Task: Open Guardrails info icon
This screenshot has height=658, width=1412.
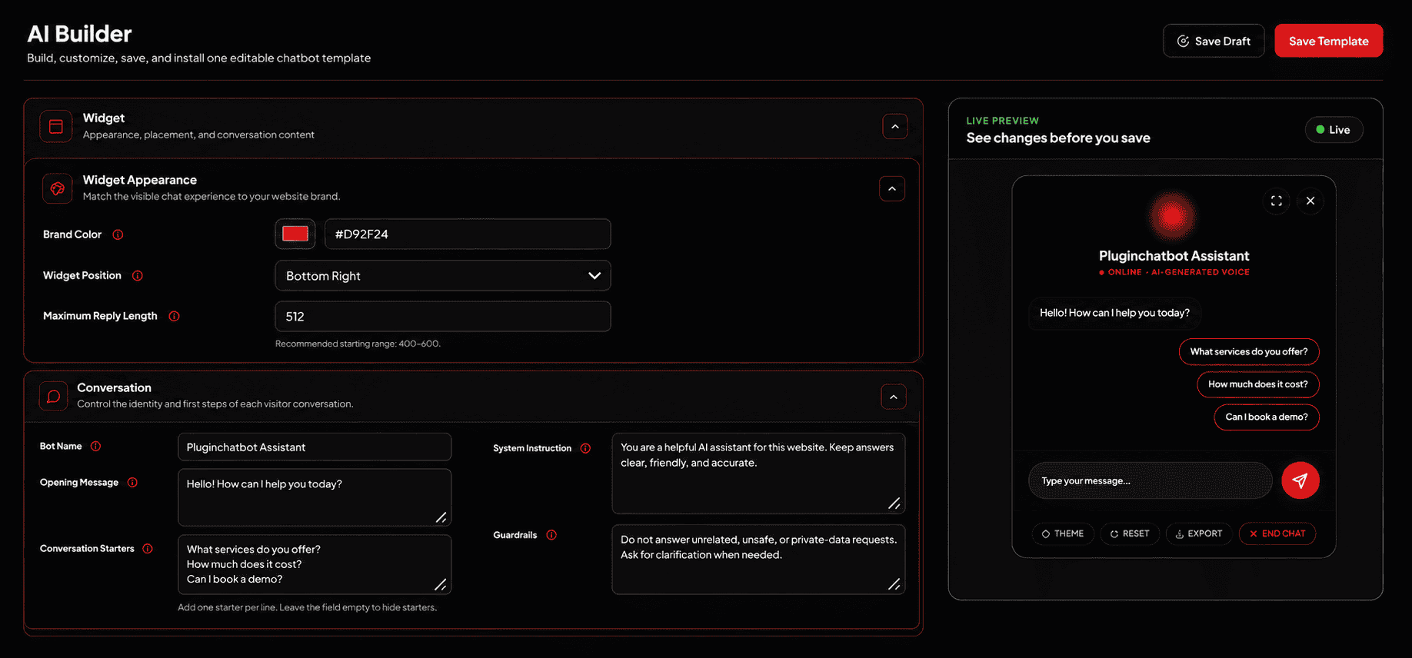Action: [551, 535]
